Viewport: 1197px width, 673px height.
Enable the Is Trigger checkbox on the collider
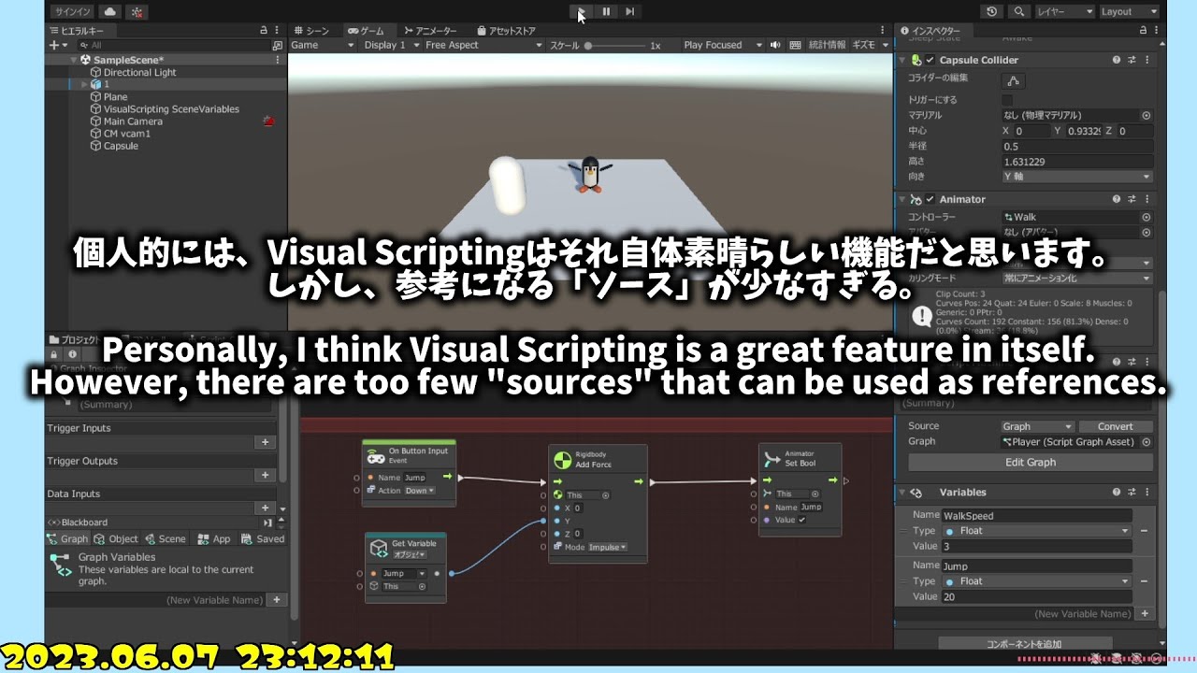pos(1007,100)
